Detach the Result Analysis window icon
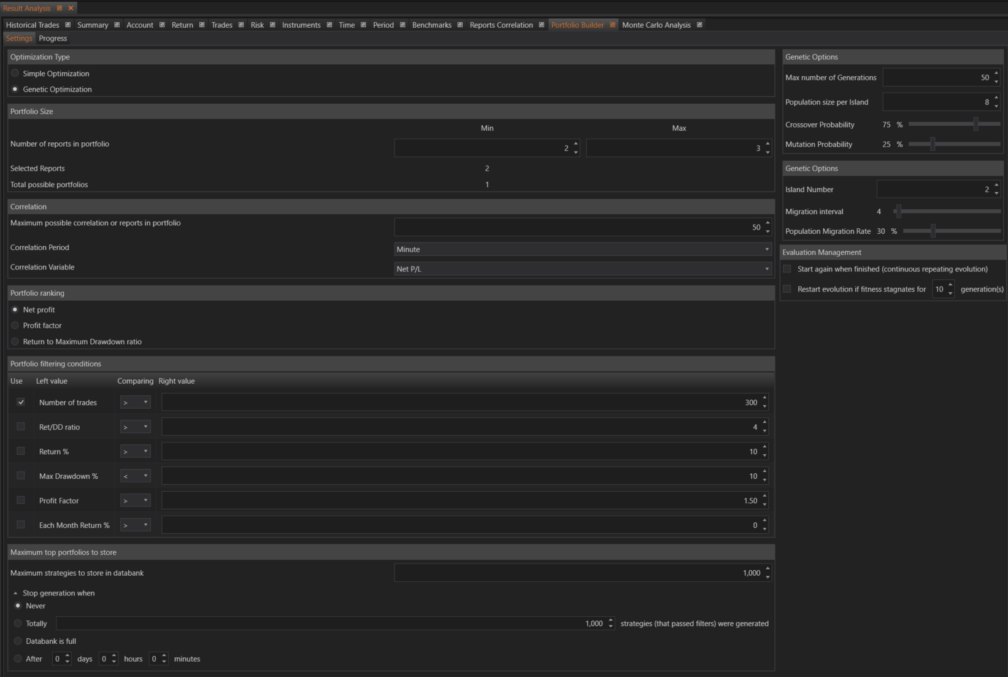1008x677 pixels. (60, 8)
